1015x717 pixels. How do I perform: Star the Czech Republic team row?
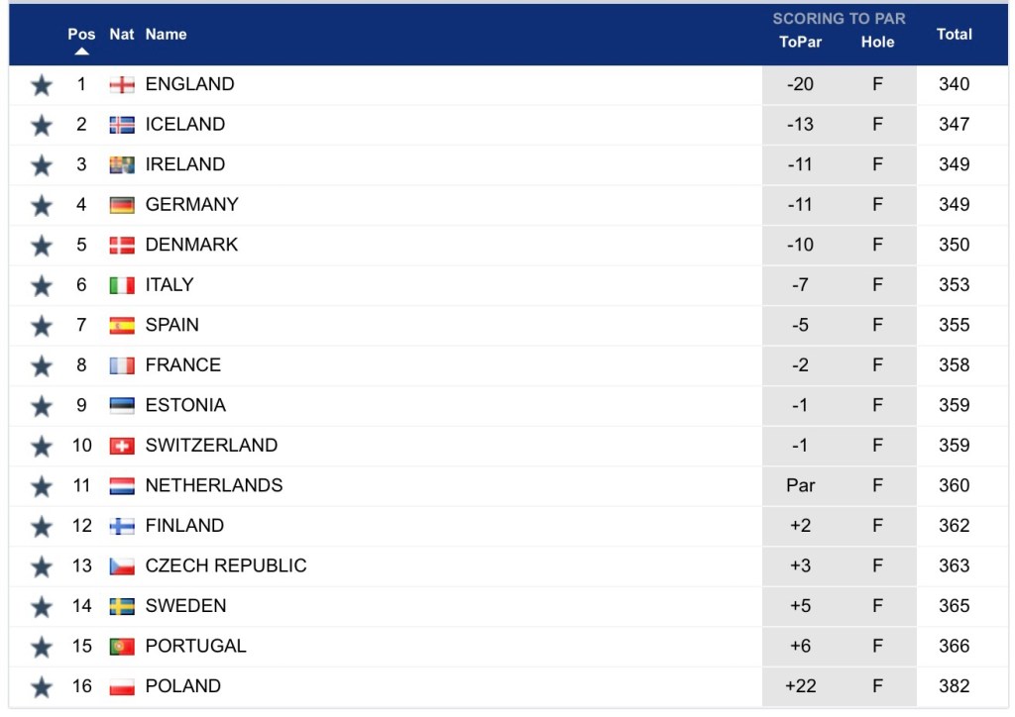(x=41, y=566)
